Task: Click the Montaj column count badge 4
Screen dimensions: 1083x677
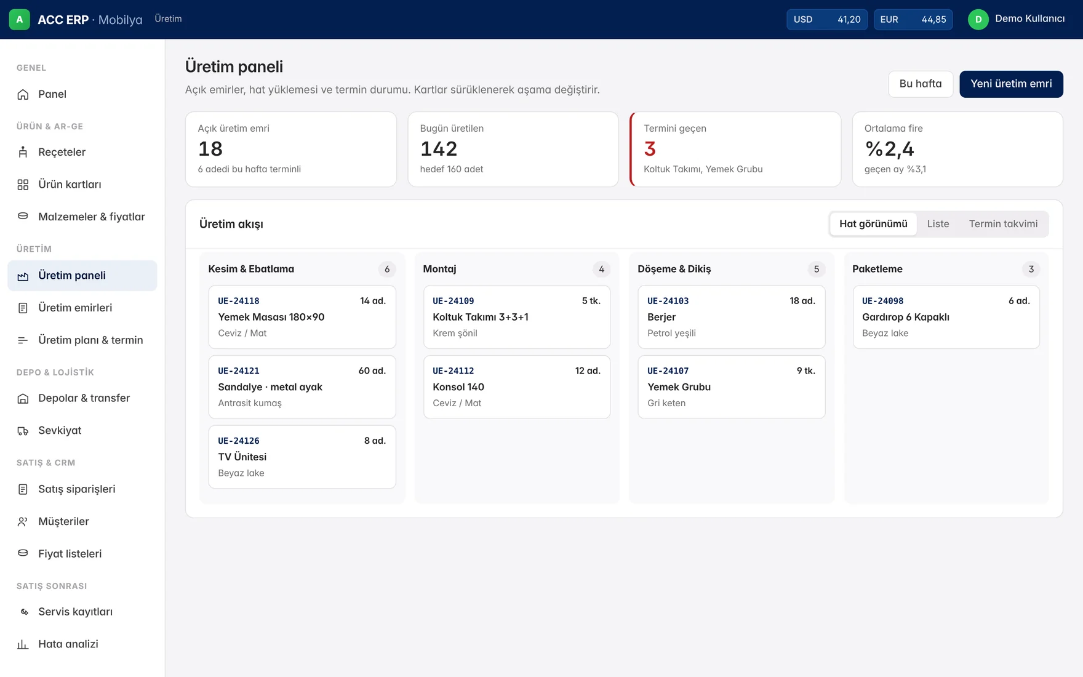Action: [602, 269]
